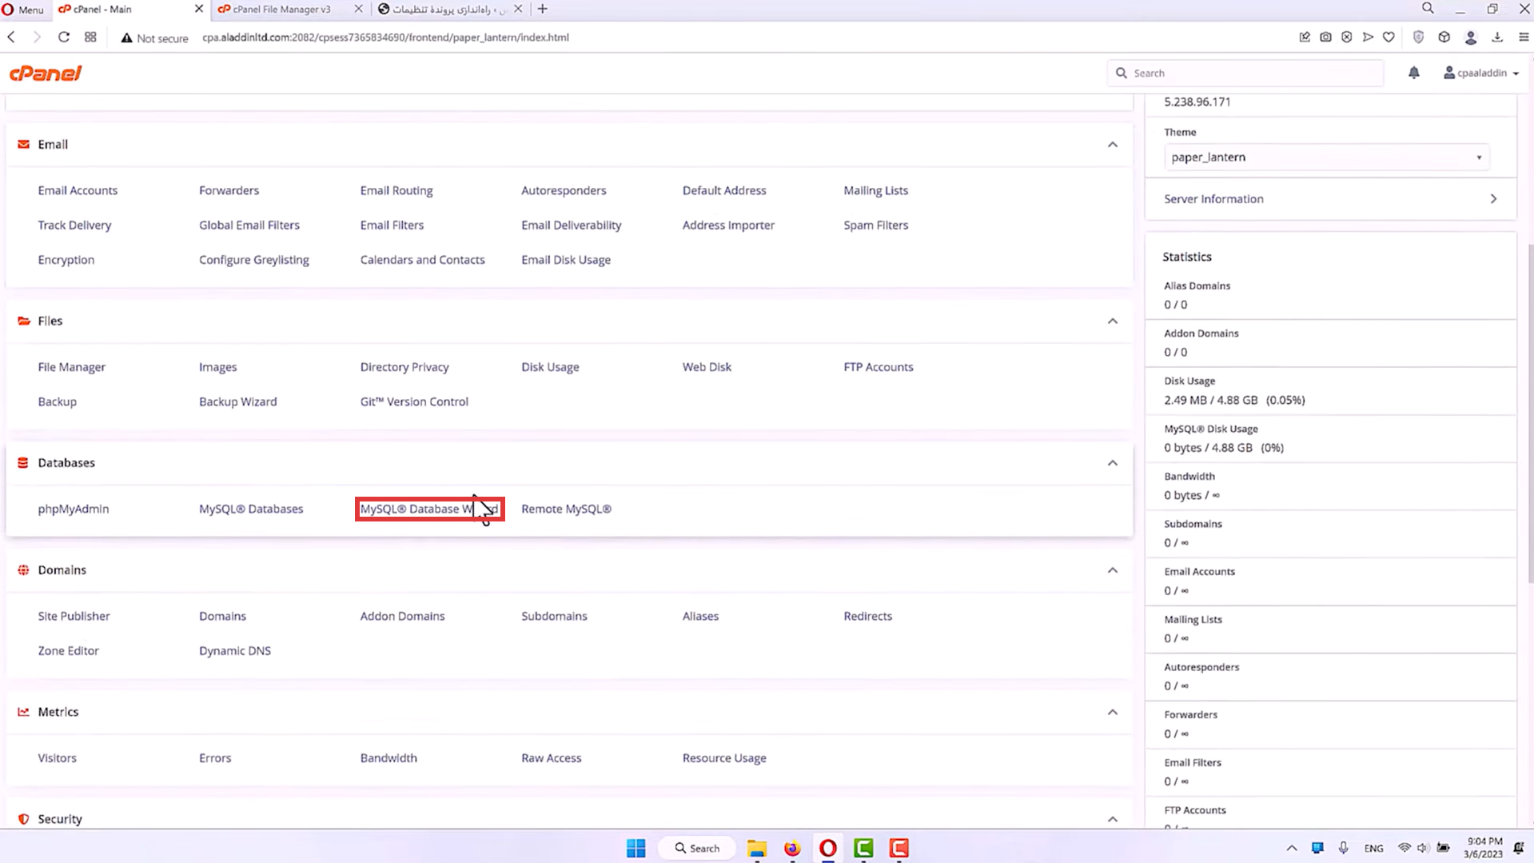The width and height of the screenshot is (1534, 863).
Task: Open phpMyAdmin
Action: click(74, 509)
